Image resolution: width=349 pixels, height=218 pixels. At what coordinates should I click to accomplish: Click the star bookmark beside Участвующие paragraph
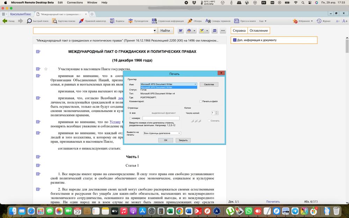46,69
